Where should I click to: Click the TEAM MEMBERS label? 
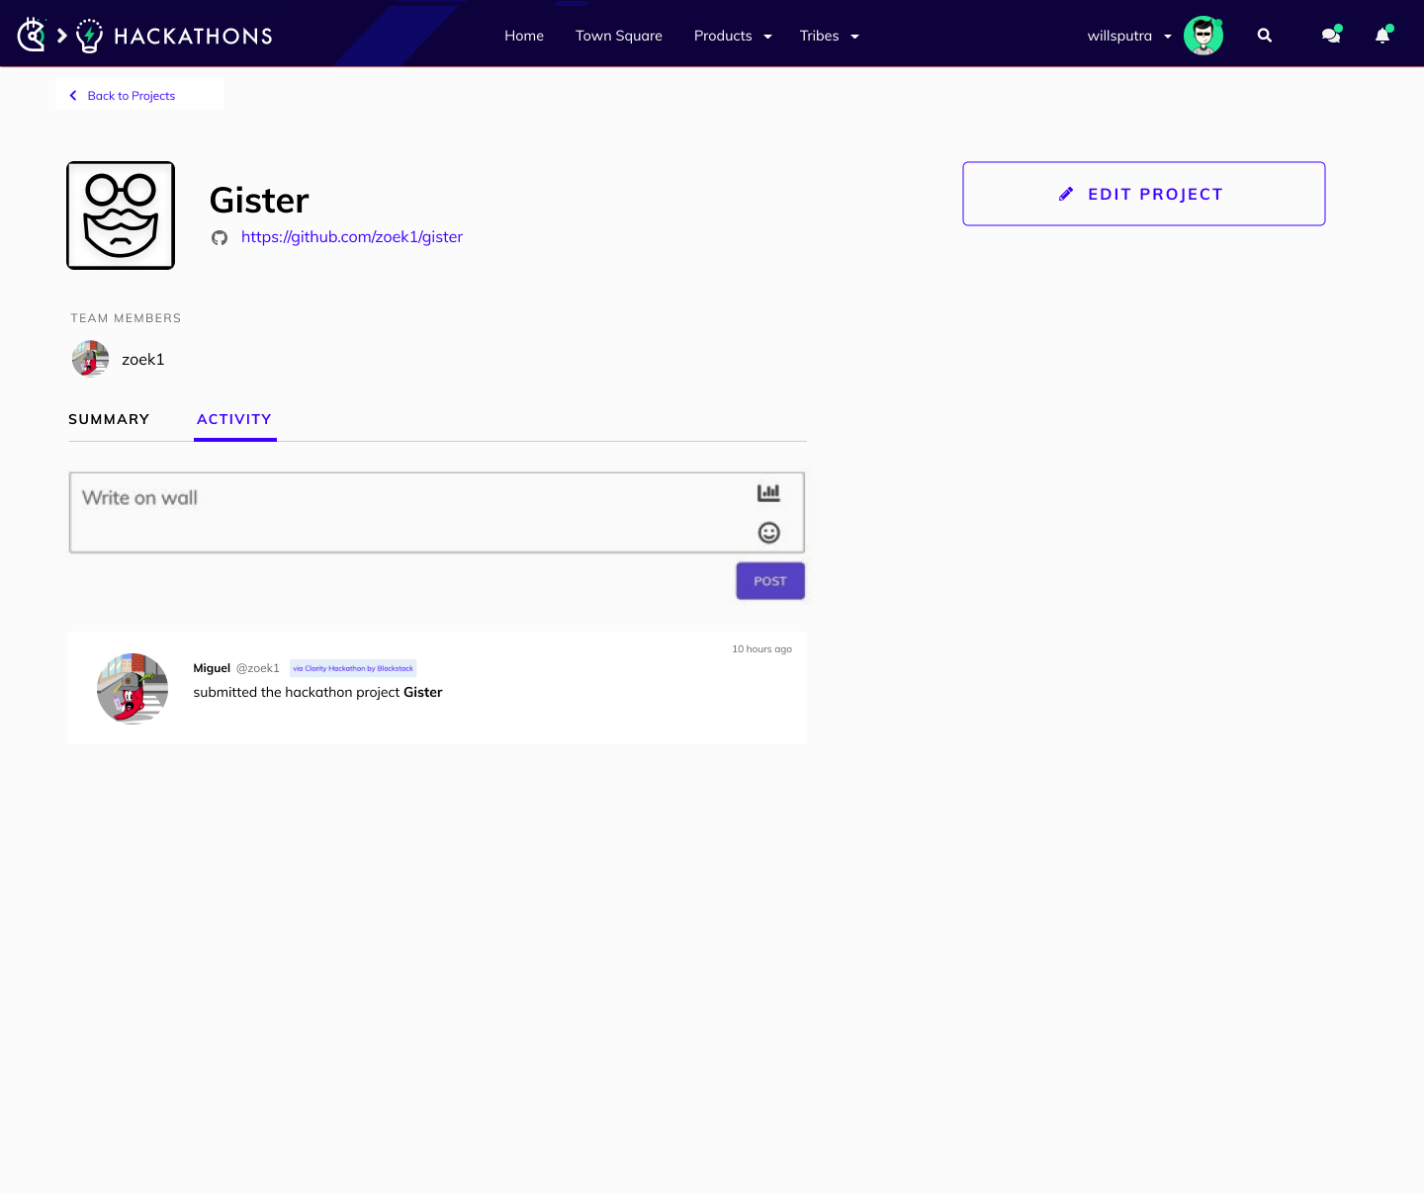click(x=126, y=318)
